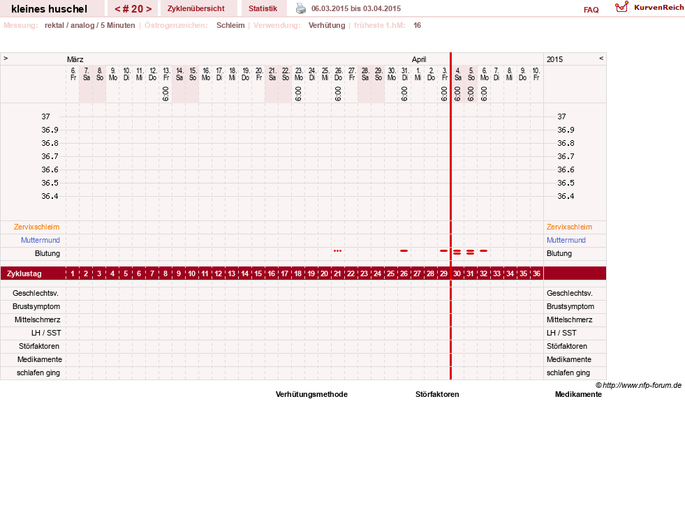
Task: Select cycle day 16 in Zyklustag row
Action: [272, 273]
